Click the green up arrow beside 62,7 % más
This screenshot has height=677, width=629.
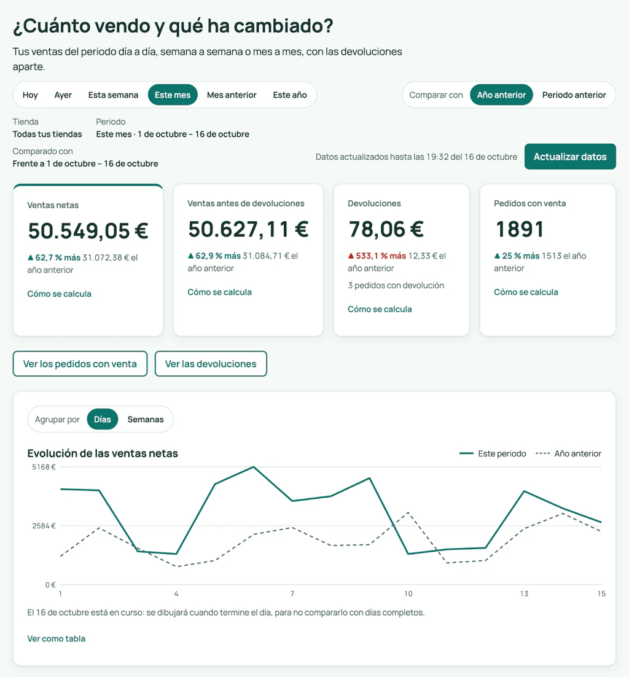click(30, 258)
